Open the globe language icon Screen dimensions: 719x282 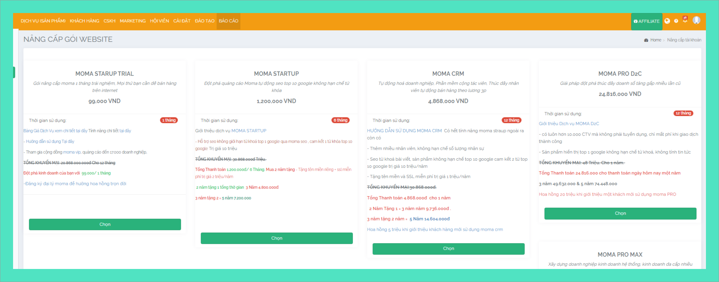point(667,21)
